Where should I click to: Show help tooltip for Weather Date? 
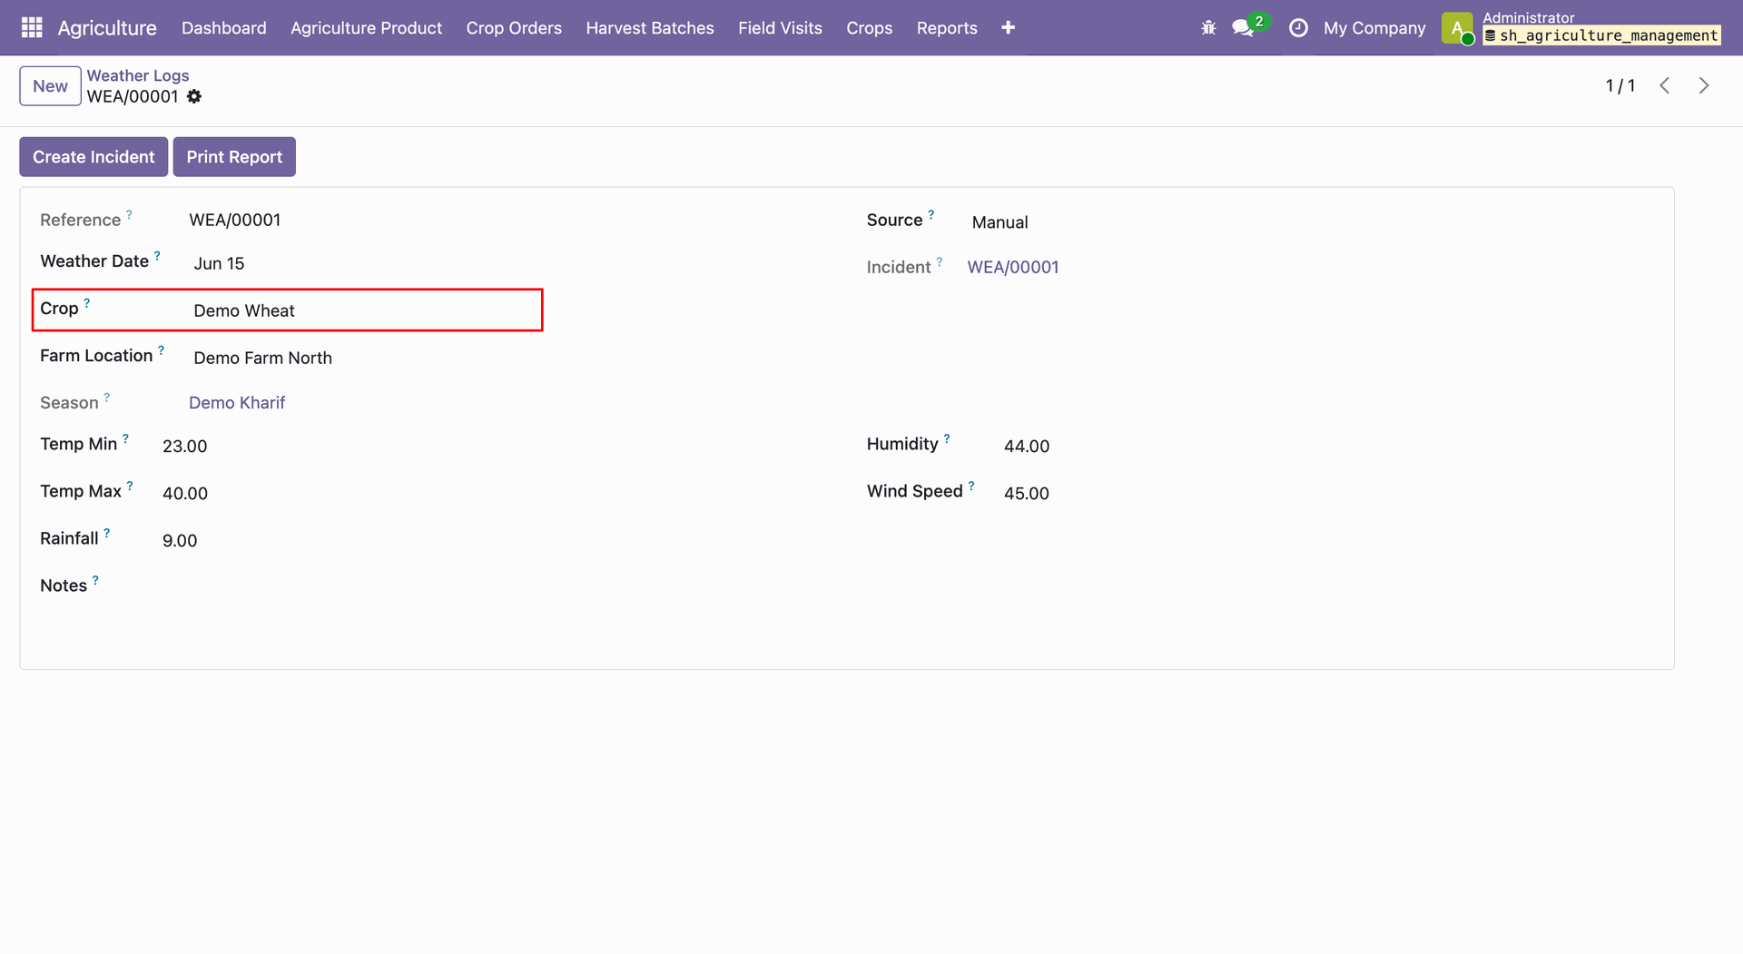point(157,256)
